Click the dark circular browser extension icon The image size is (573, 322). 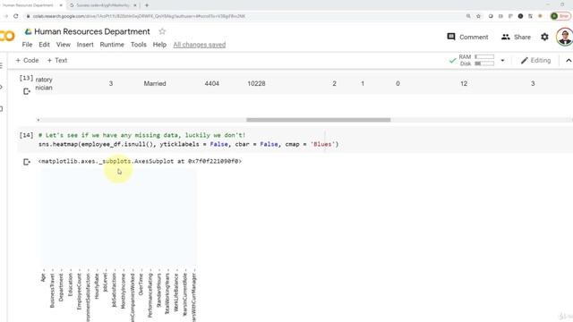tap(520, 16)
